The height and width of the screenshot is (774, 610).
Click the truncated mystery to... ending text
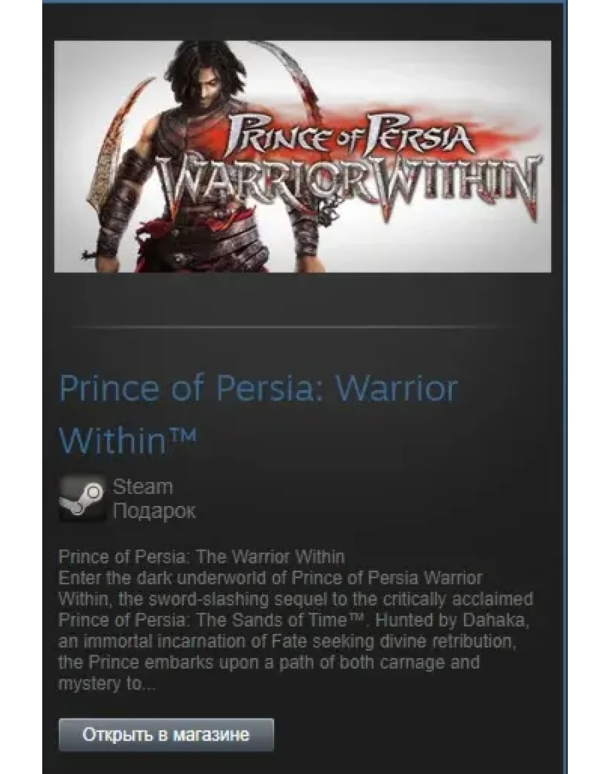pyautogui.click(x=107, y=684)
